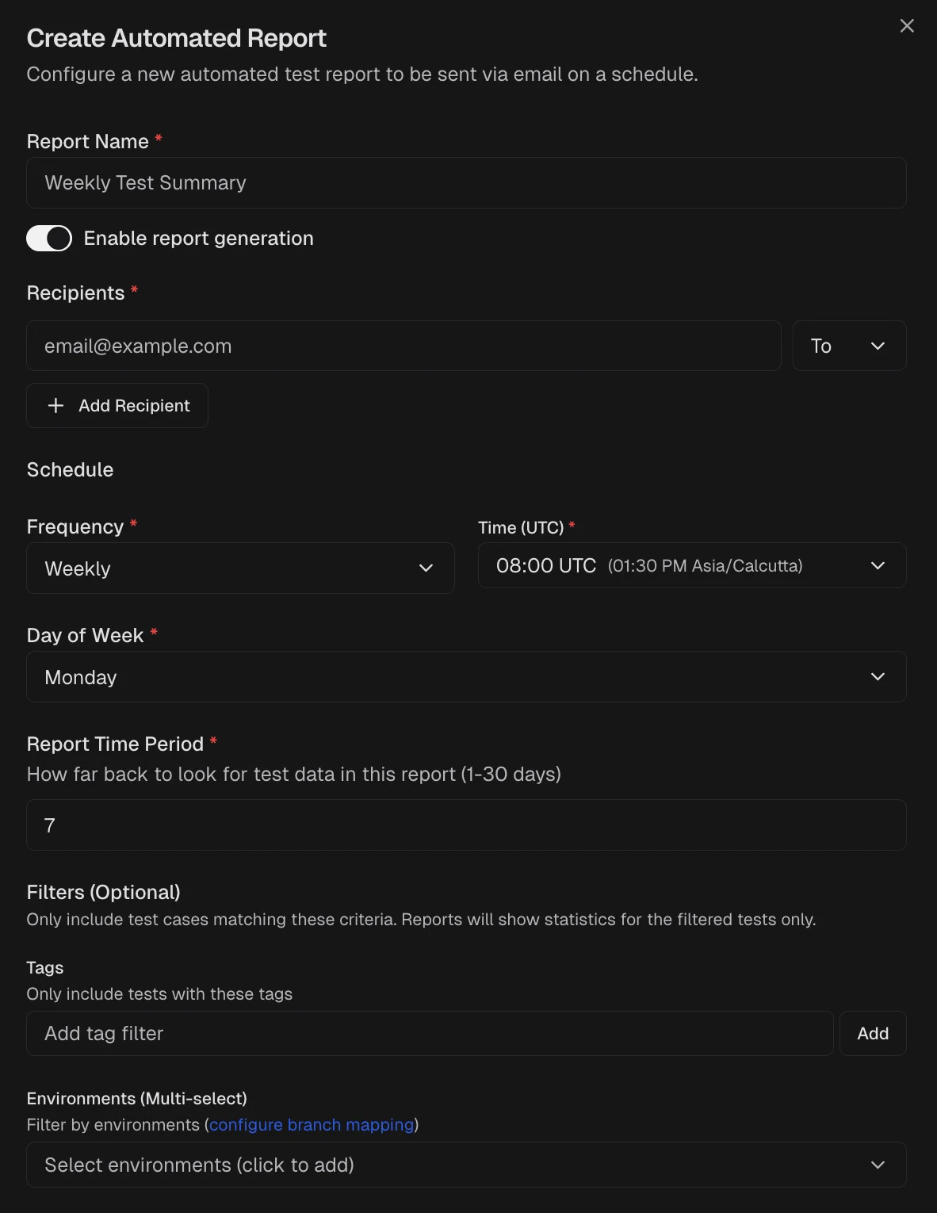Click the Add tag filter input
937x1213 pixels.
[x=430, y=1033]
